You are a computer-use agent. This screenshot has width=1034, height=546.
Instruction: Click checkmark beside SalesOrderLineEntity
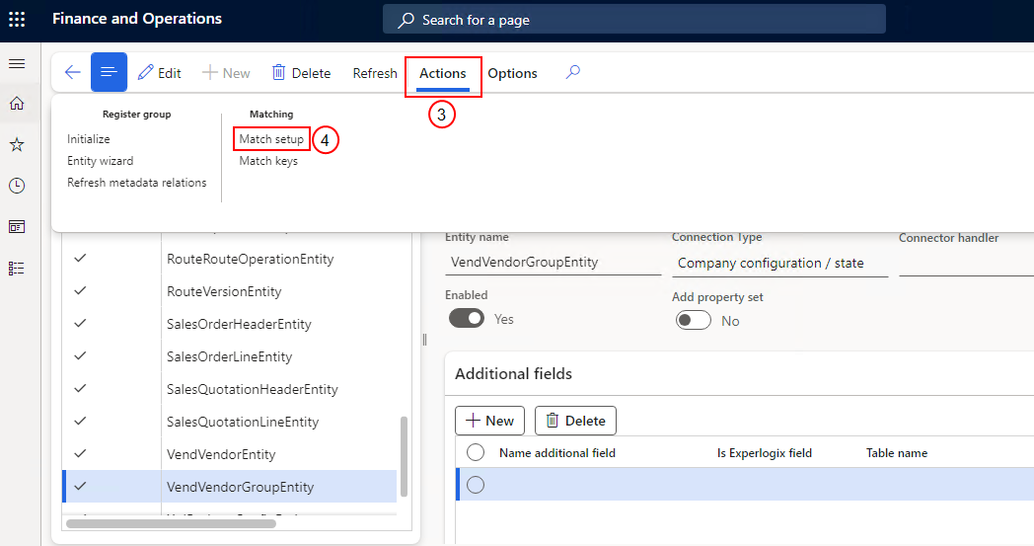(x=81, y=355)
